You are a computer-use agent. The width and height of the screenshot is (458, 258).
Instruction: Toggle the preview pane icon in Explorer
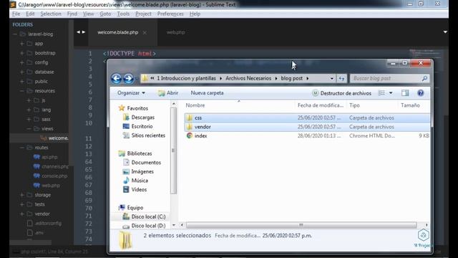tap(405, 93)
